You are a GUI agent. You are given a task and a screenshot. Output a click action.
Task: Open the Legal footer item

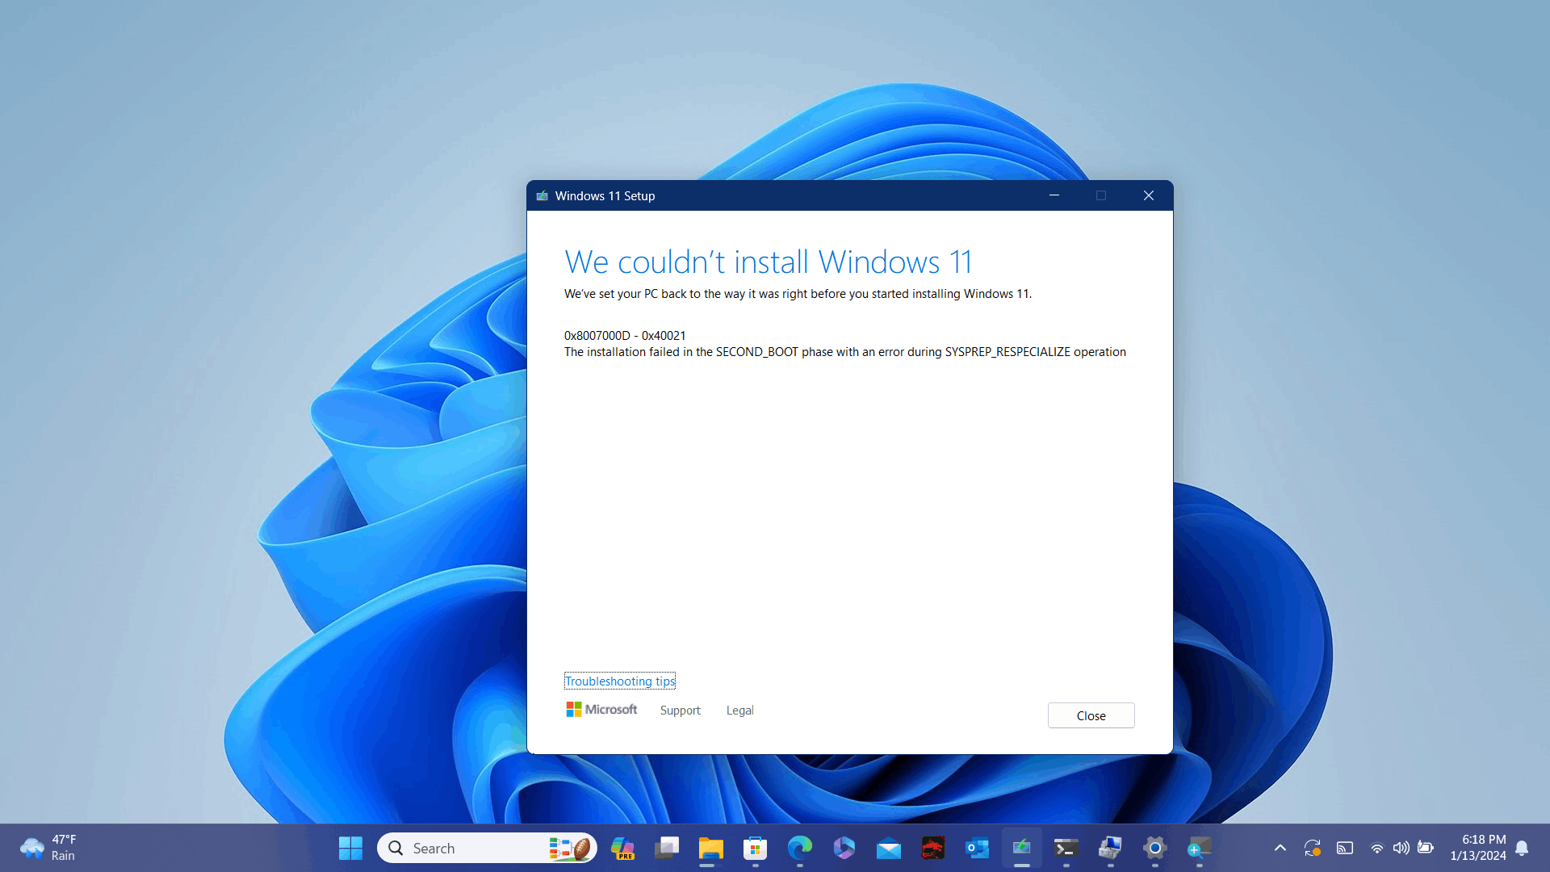click(x=739, y=710)
